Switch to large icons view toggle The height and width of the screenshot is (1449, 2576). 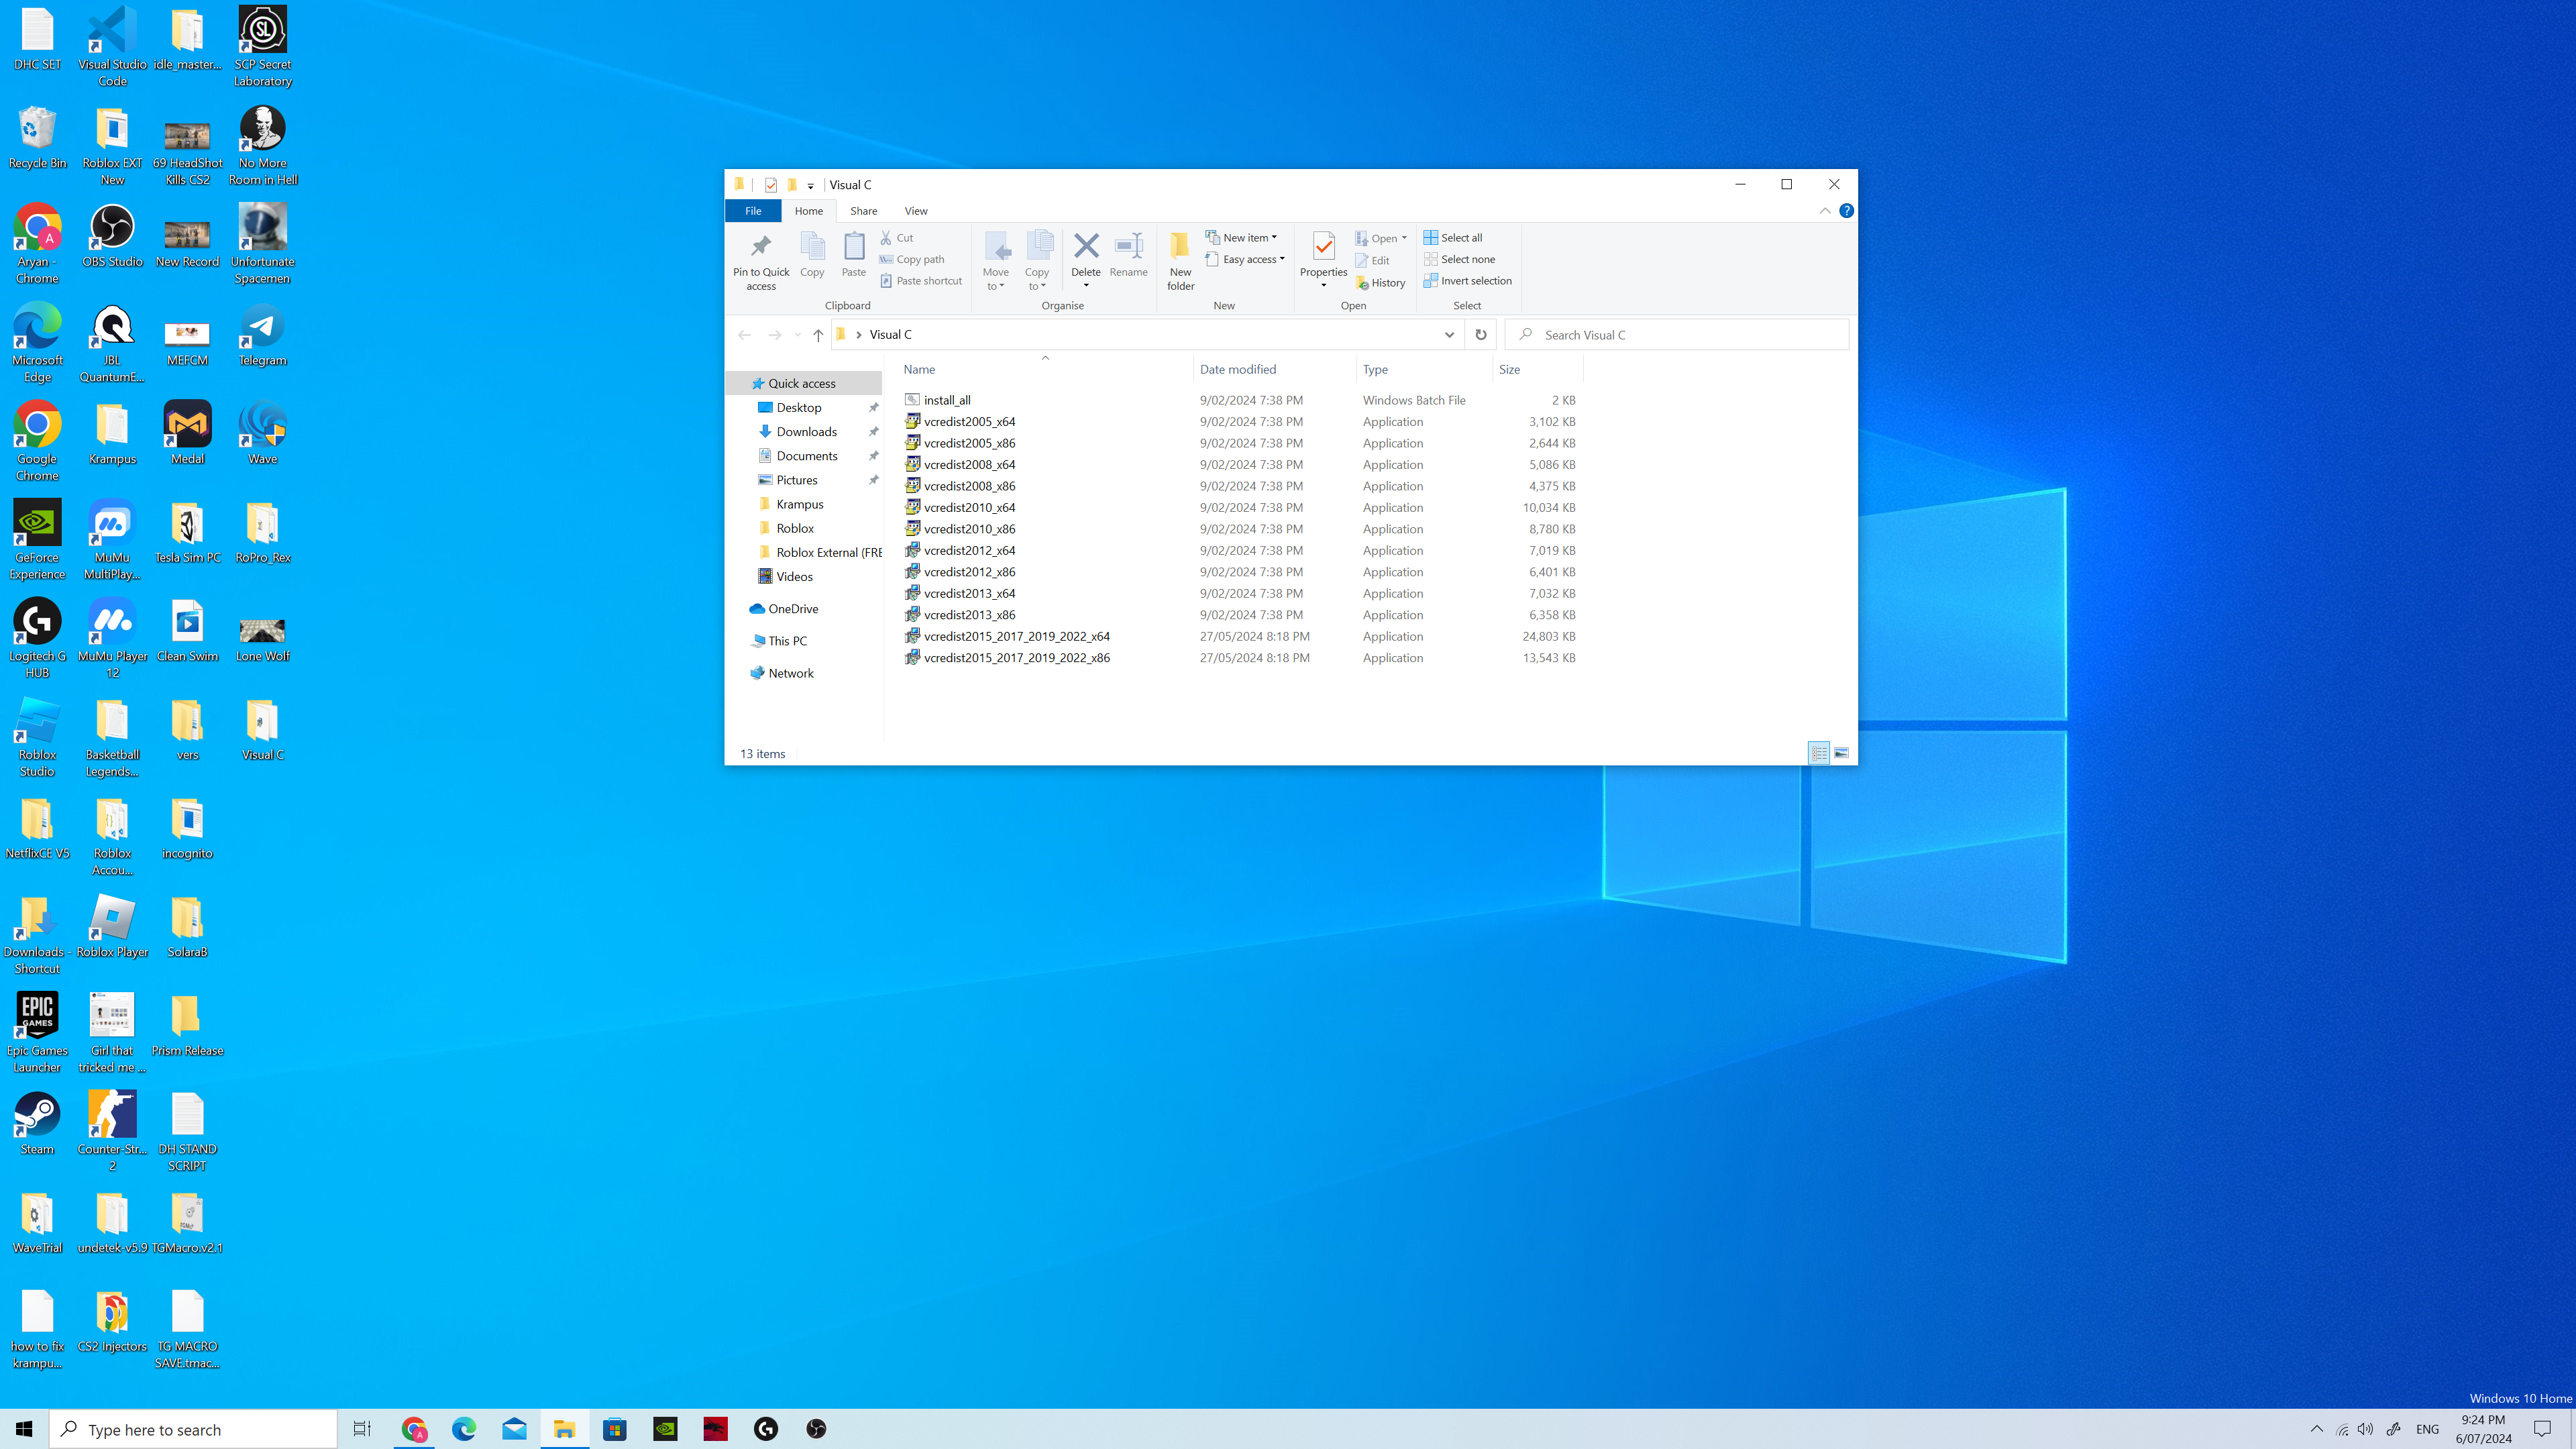coord(1841,753)
